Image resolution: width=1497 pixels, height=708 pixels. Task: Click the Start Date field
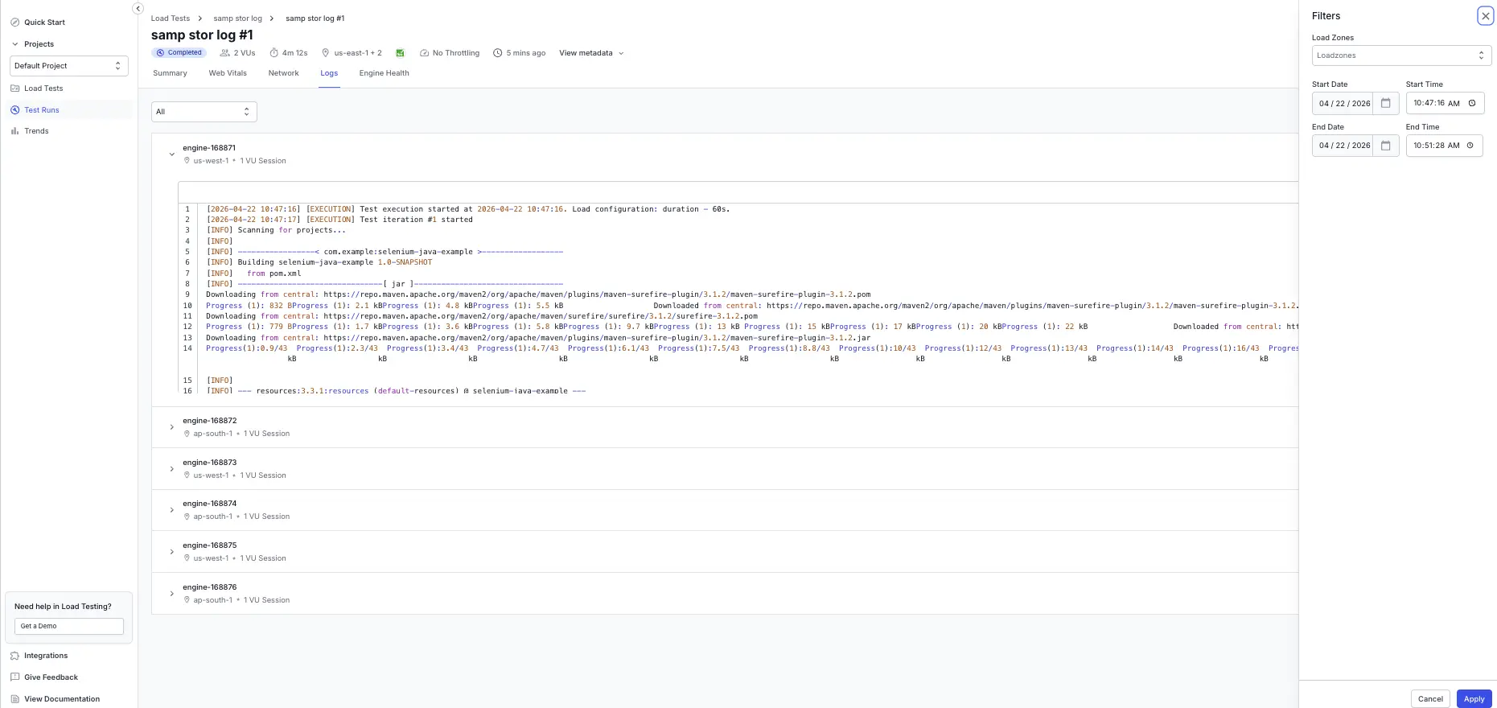(1344, 104)
